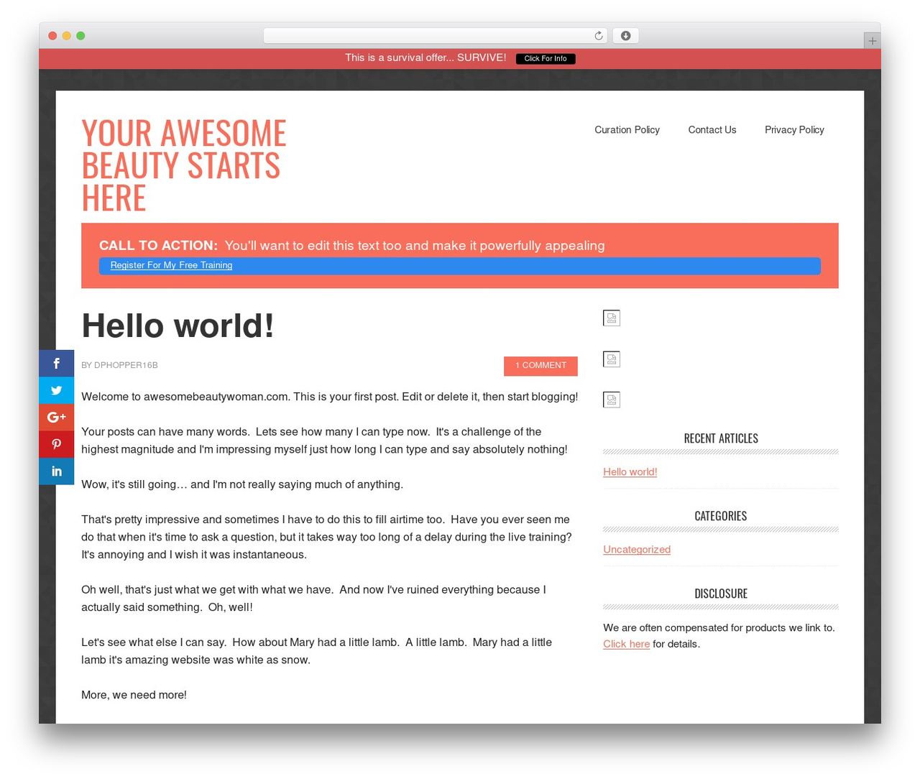
Task: Click the author name DPHOPPER16B
Action: [x=126, y=365]
